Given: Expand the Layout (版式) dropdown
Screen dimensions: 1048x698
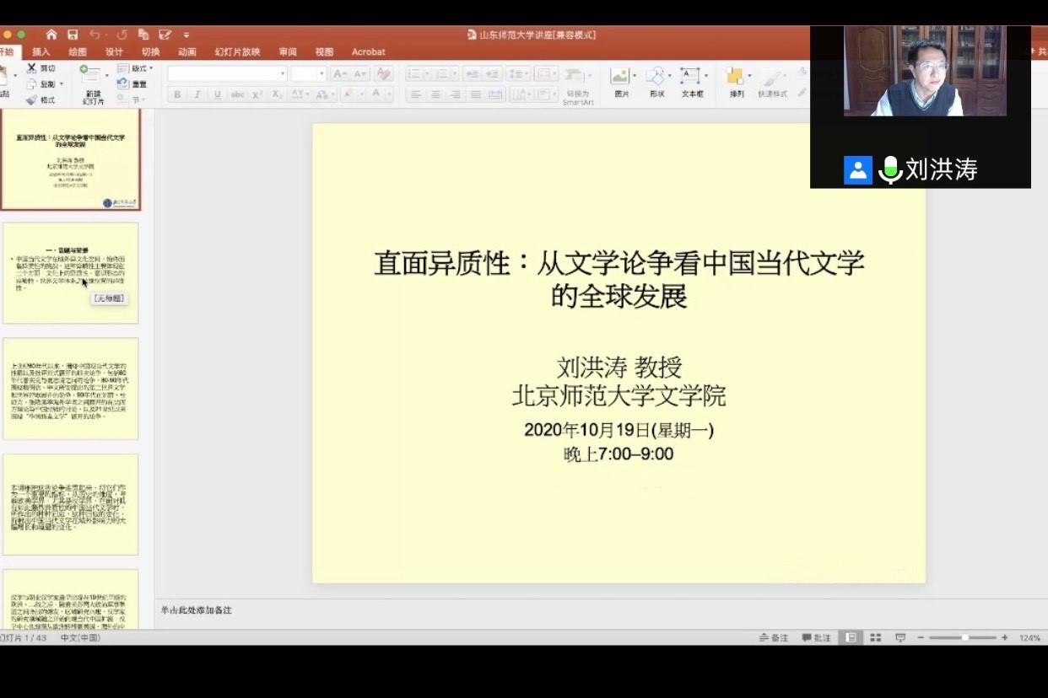Looking at the screenshot, I should 151,68.
